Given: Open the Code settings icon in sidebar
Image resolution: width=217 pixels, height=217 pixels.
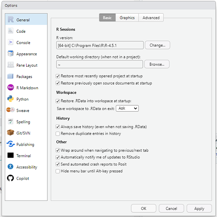Looking at the screenshot, I should point(10,31).
